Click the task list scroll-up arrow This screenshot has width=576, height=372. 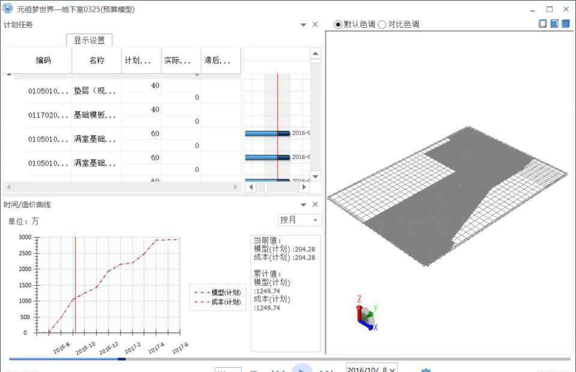point(315,53)
